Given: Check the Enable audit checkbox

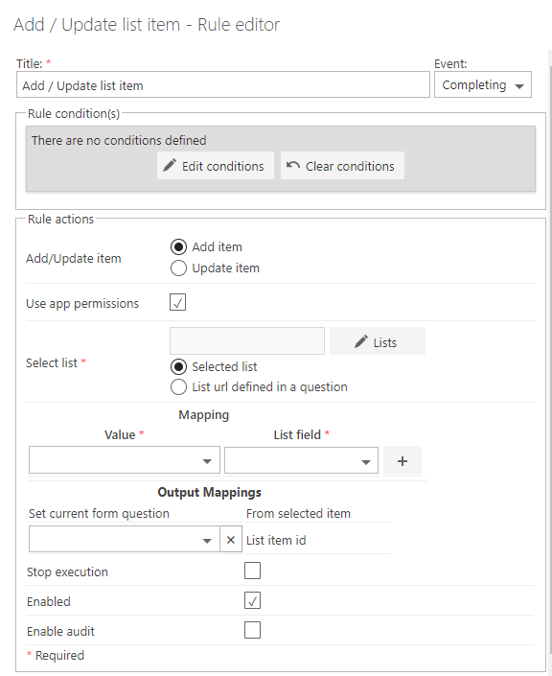Looking at the screenshot, I should pyautogui.click(x=252, y=630).
